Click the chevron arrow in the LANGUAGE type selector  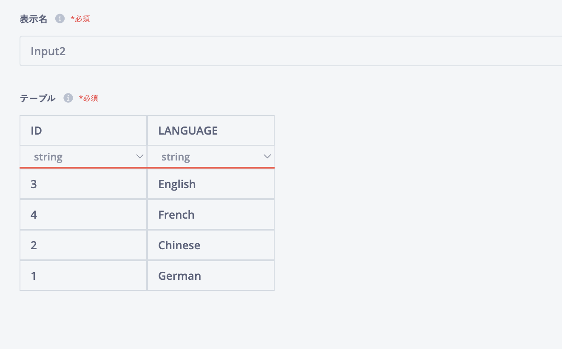[x=267, y=157]
